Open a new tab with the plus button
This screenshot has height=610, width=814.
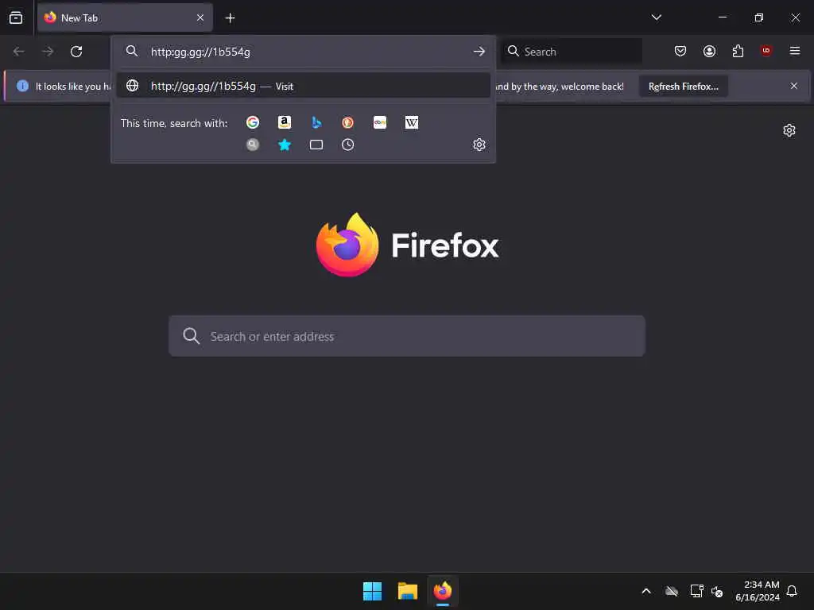point(230,18)
